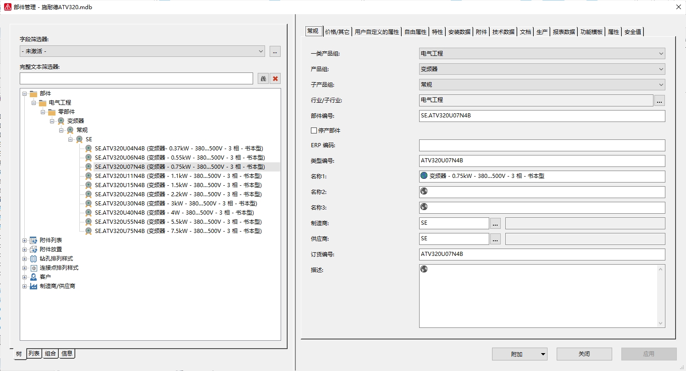Viewport: 686px width, 371px height.
Task: Click the part icon of SE.ATV320U75N4B
Action: click(x=89, y=231)
